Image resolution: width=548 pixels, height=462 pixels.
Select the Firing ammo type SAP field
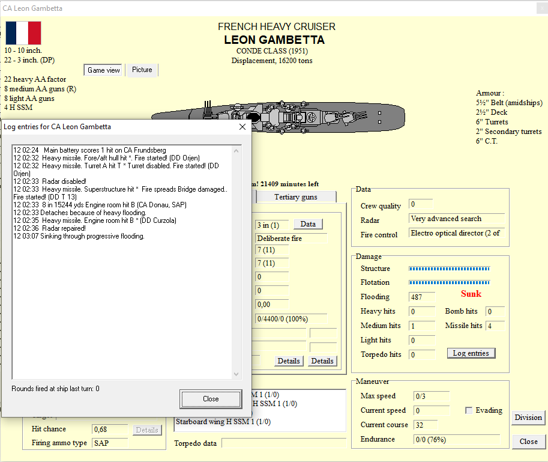[110, 443]
